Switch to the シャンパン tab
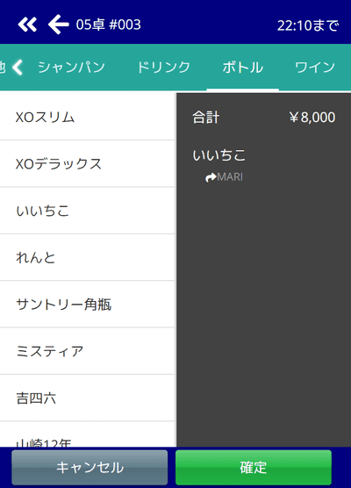Screen dimensions: 351x488 [71, 68]
